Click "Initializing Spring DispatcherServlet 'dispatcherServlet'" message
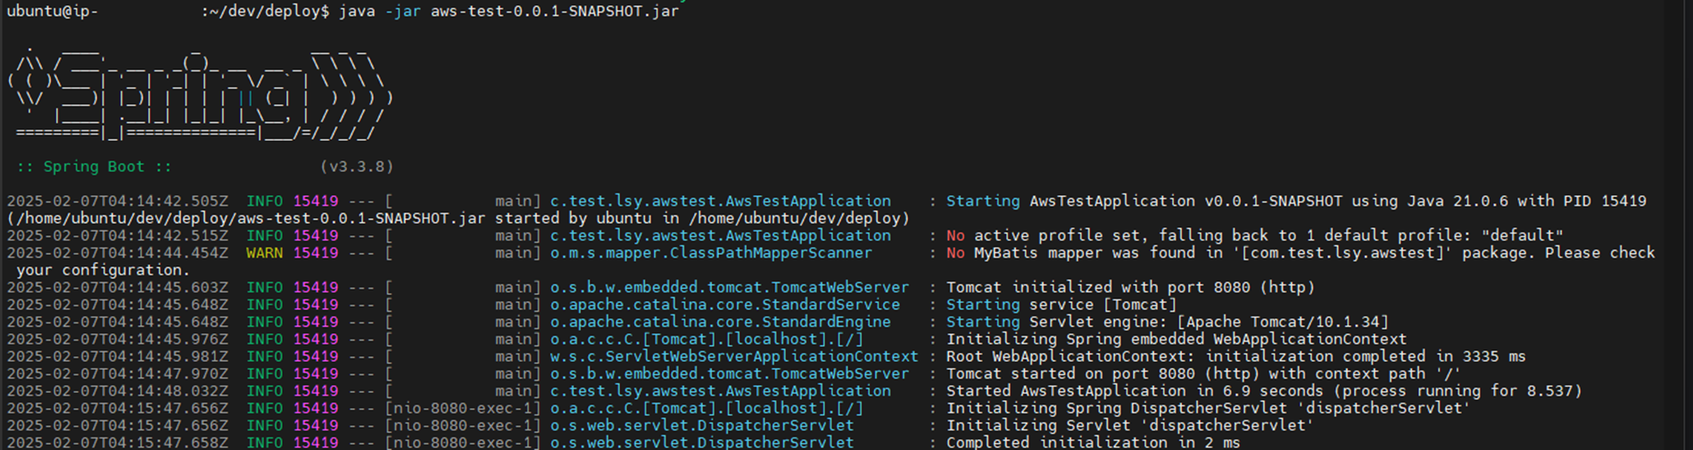This screenshot has height=450, width=1693. click(x=1209, y=408)
